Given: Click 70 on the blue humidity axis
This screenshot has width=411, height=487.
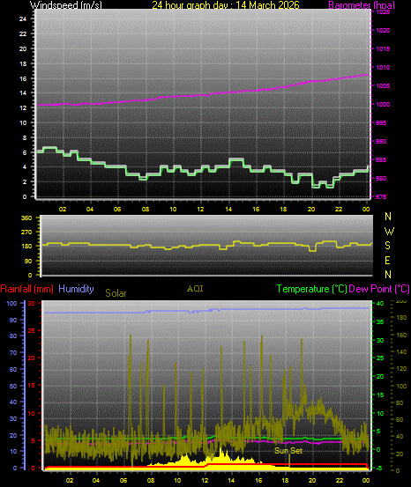Looking at the screenshot, I should 13,353.
